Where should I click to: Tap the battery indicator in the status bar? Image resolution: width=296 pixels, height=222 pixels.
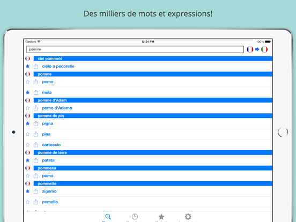point(268,41)
